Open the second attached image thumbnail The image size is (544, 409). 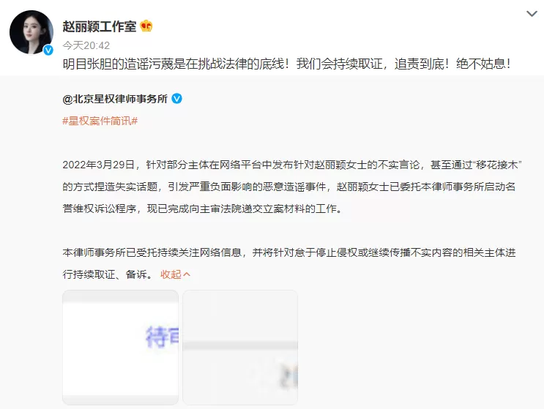(240, 348)
